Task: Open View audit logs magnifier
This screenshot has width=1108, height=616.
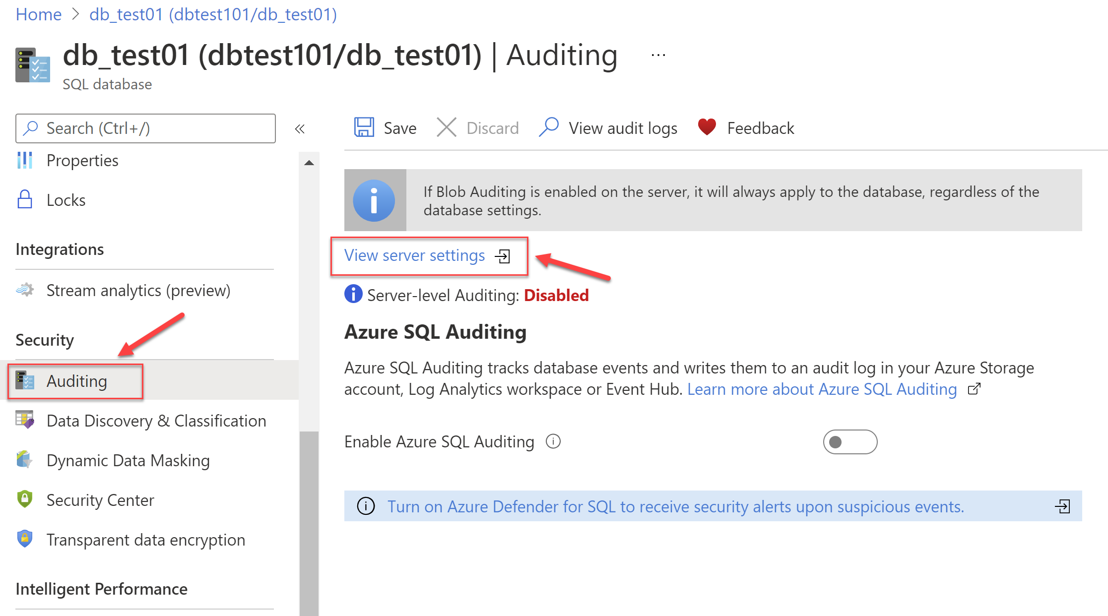Action: 549,127
